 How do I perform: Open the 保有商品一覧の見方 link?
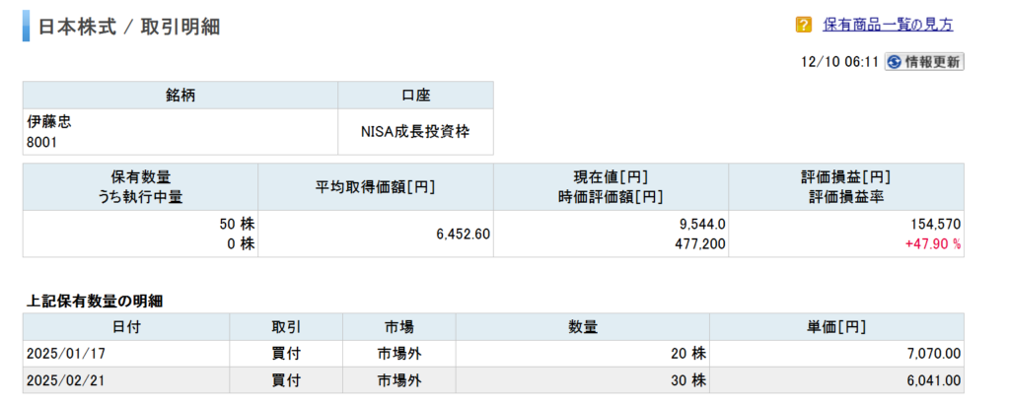point(888,25)
